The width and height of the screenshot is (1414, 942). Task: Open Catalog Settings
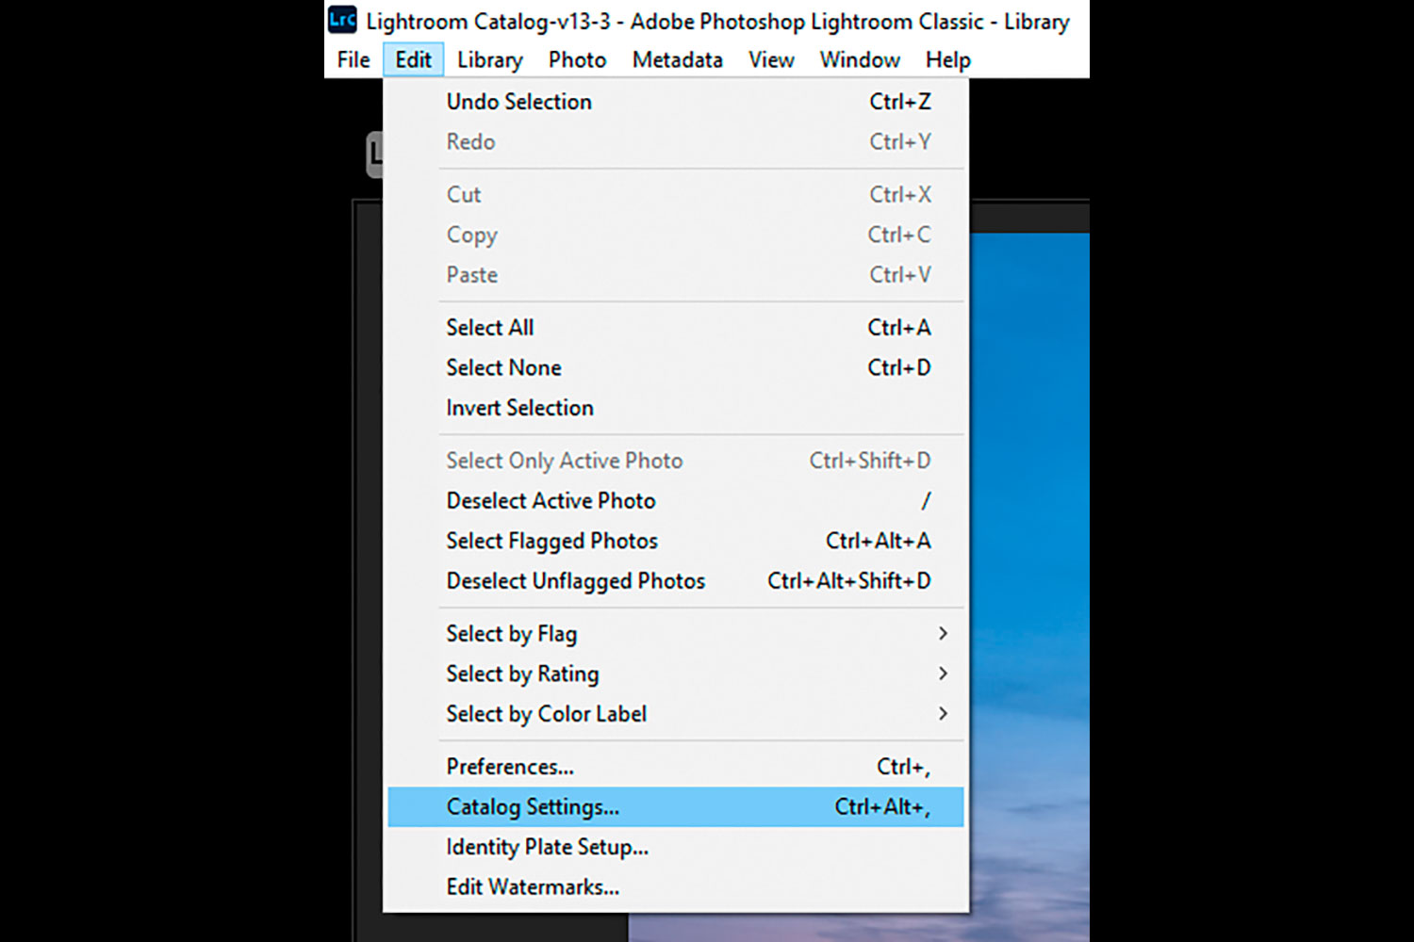click(x=533, y=807)
